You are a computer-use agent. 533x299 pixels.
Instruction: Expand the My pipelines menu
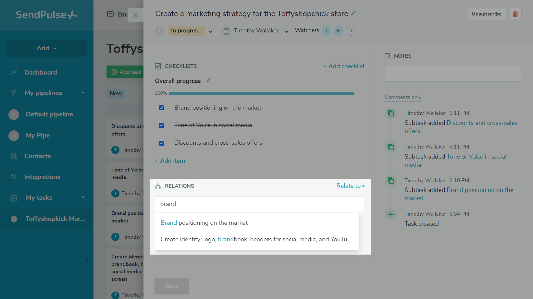click(83, 93)
